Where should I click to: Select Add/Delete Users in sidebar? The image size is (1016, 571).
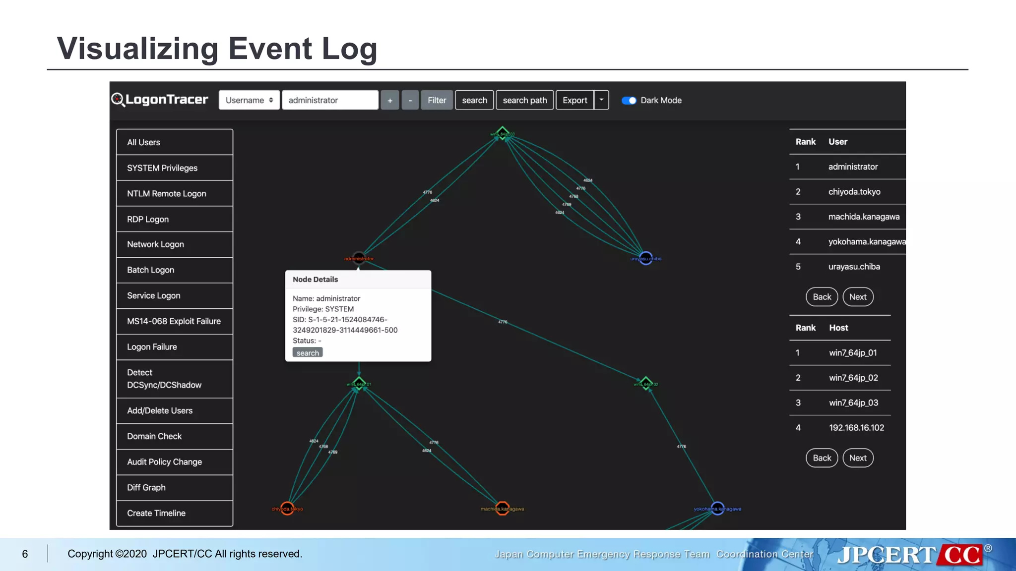pos(175,410)
